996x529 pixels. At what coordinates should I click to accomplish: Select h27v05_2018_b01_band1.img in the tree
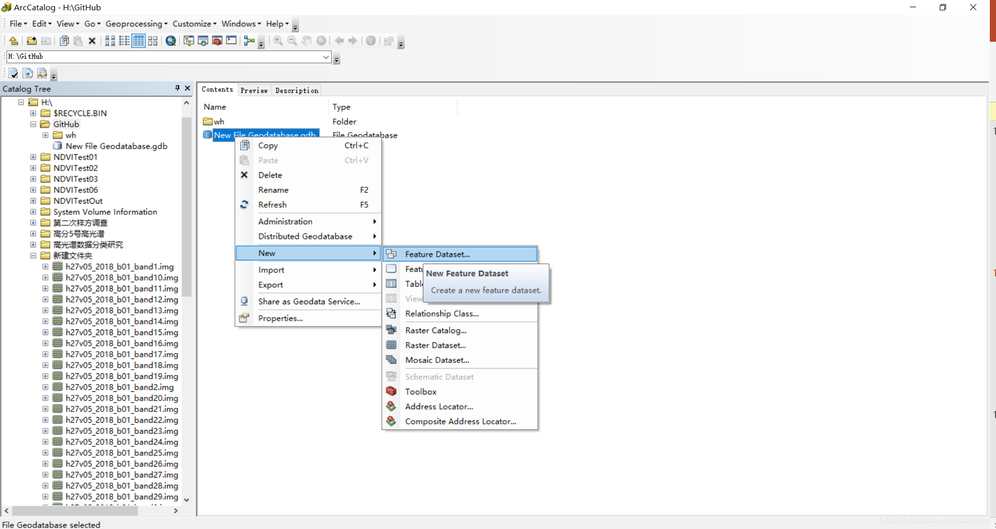(120, 267)
